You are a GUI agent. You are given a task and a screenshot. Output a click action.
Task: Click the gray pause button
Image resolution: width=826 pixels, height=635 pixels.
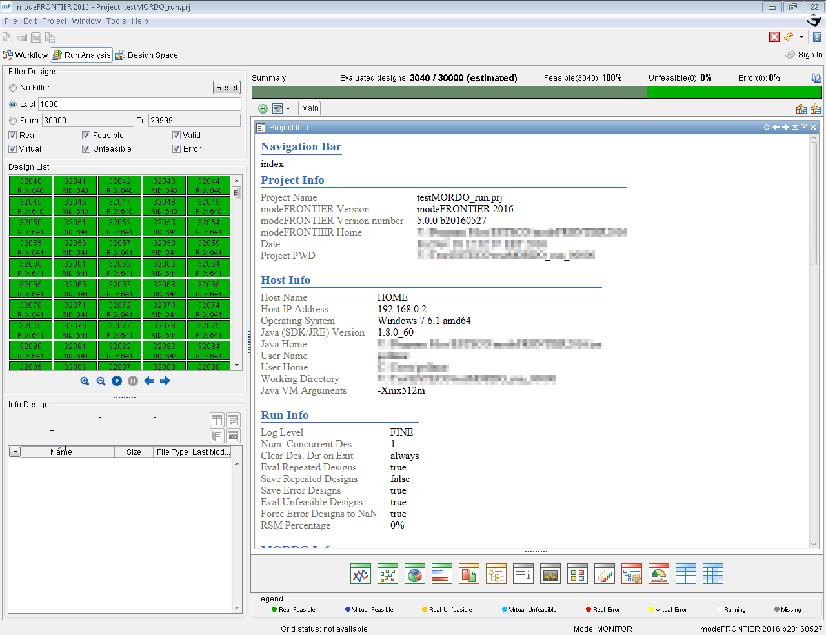[x=133, y=381]
